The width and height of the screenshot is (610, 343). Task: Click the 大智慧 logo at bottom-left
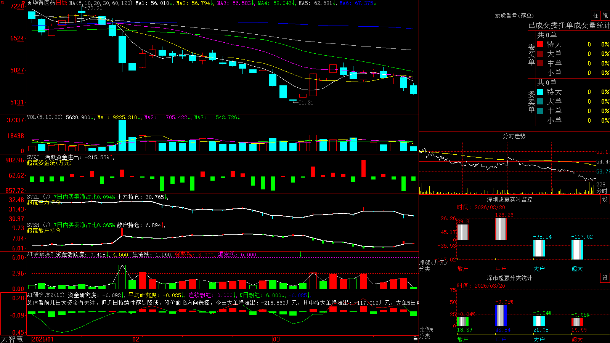[x=12, y=339]
